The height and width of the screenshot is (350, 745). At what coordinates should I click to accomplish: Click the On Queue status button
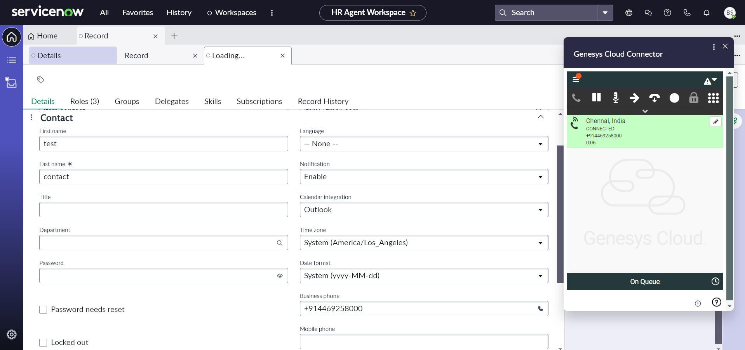[x=645, y=282]
